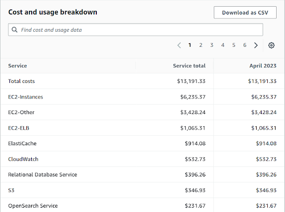Screen dimensions: 285x212
Task: Select pagination page 1
Action: click(x=190, y=45)
